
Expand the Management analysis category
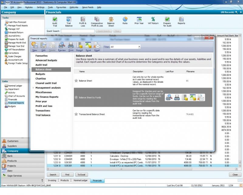(33, 88)
